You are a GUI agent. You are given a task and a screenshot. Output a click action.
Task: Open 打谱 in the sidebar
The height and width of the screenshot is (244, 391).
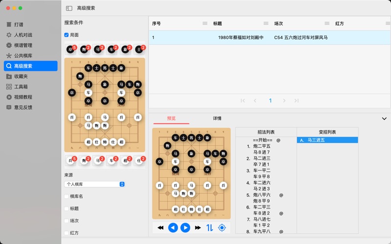(x=31, y=24)
